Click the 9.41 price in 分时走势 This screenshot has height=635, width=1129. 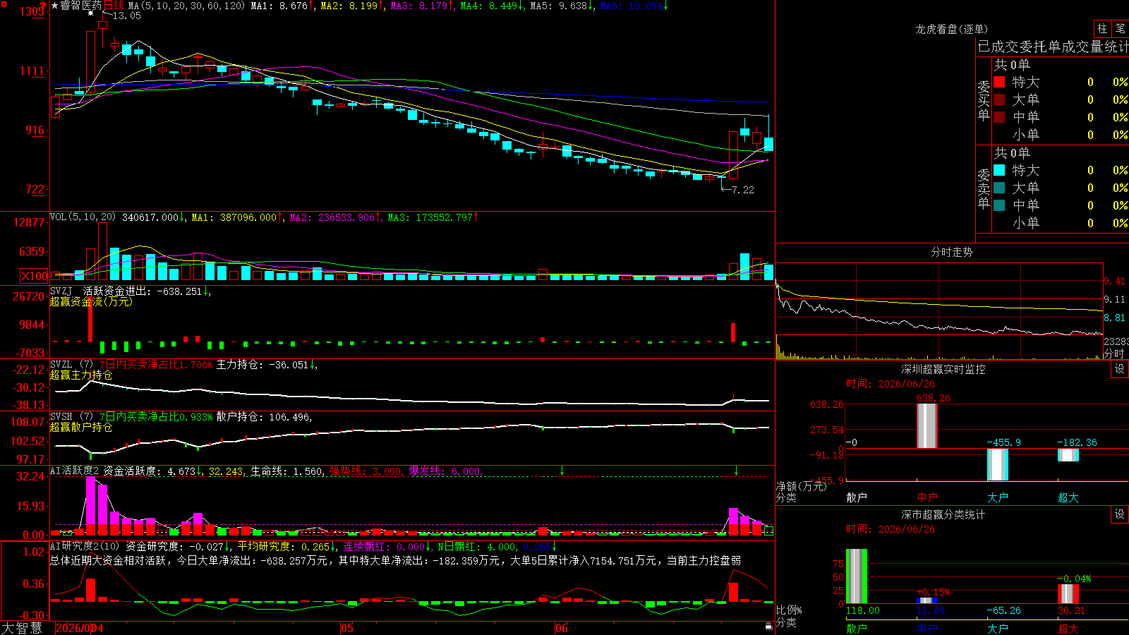(1115, 281)
